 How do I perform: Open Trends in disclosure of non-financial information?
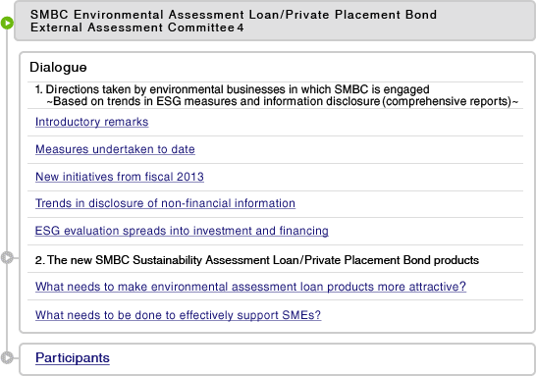click(165, 203)
